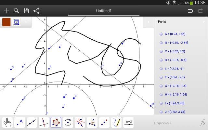The height and width of the screenshot is (130, 208).
Task: Select the Angle tool
Action: coord(92,123)
